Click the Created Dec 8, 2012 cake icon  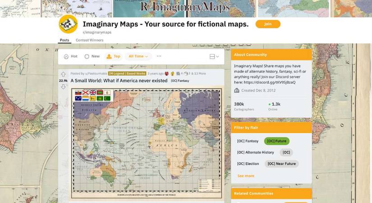(237, 90)
